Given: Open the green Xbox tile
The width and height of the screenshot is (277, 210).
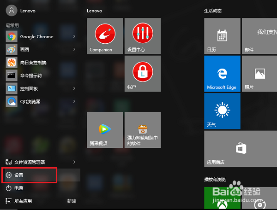Looking at the screenshot, I should click(x=222, y=198).
